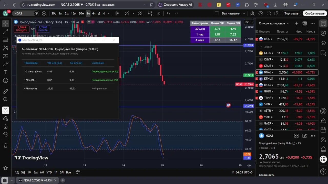Expand the timeframe list chevron after Н
Viewport: 328px width, 184px height.
click(109, 14)
